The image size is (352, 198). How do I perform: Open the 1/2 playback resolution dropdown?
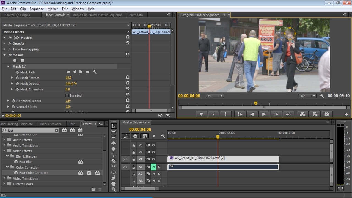point(307,96)
